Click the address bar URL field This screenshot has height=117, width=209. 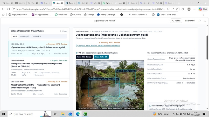coord(91,9)
